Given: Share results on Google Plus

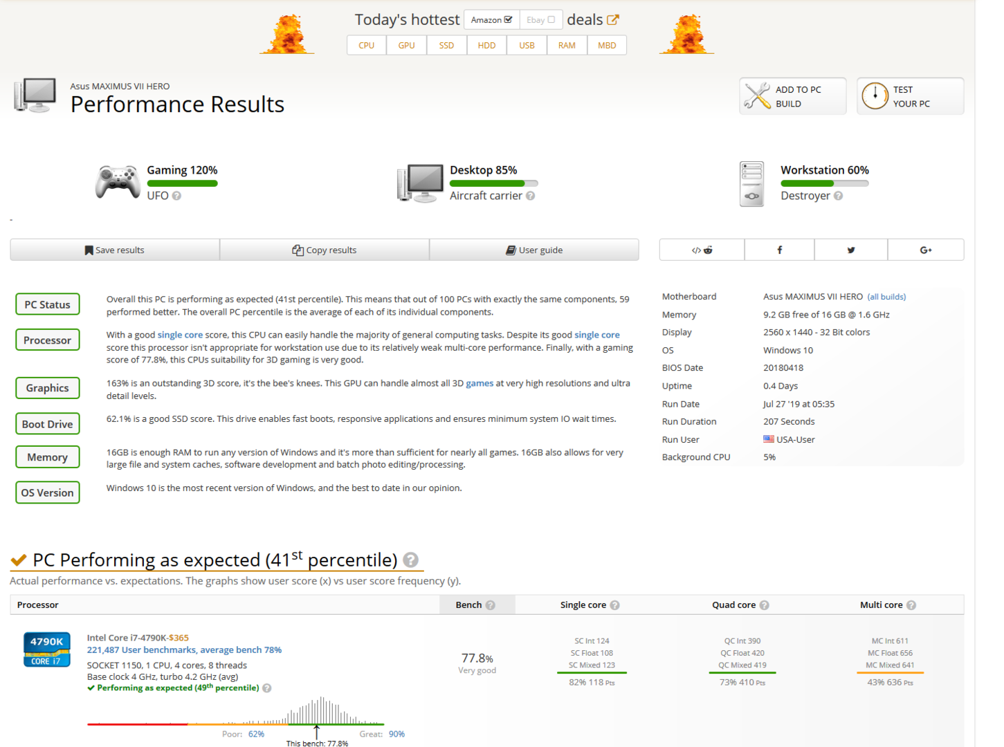Looking at the screenshot, I should click(x=926, y=250).
